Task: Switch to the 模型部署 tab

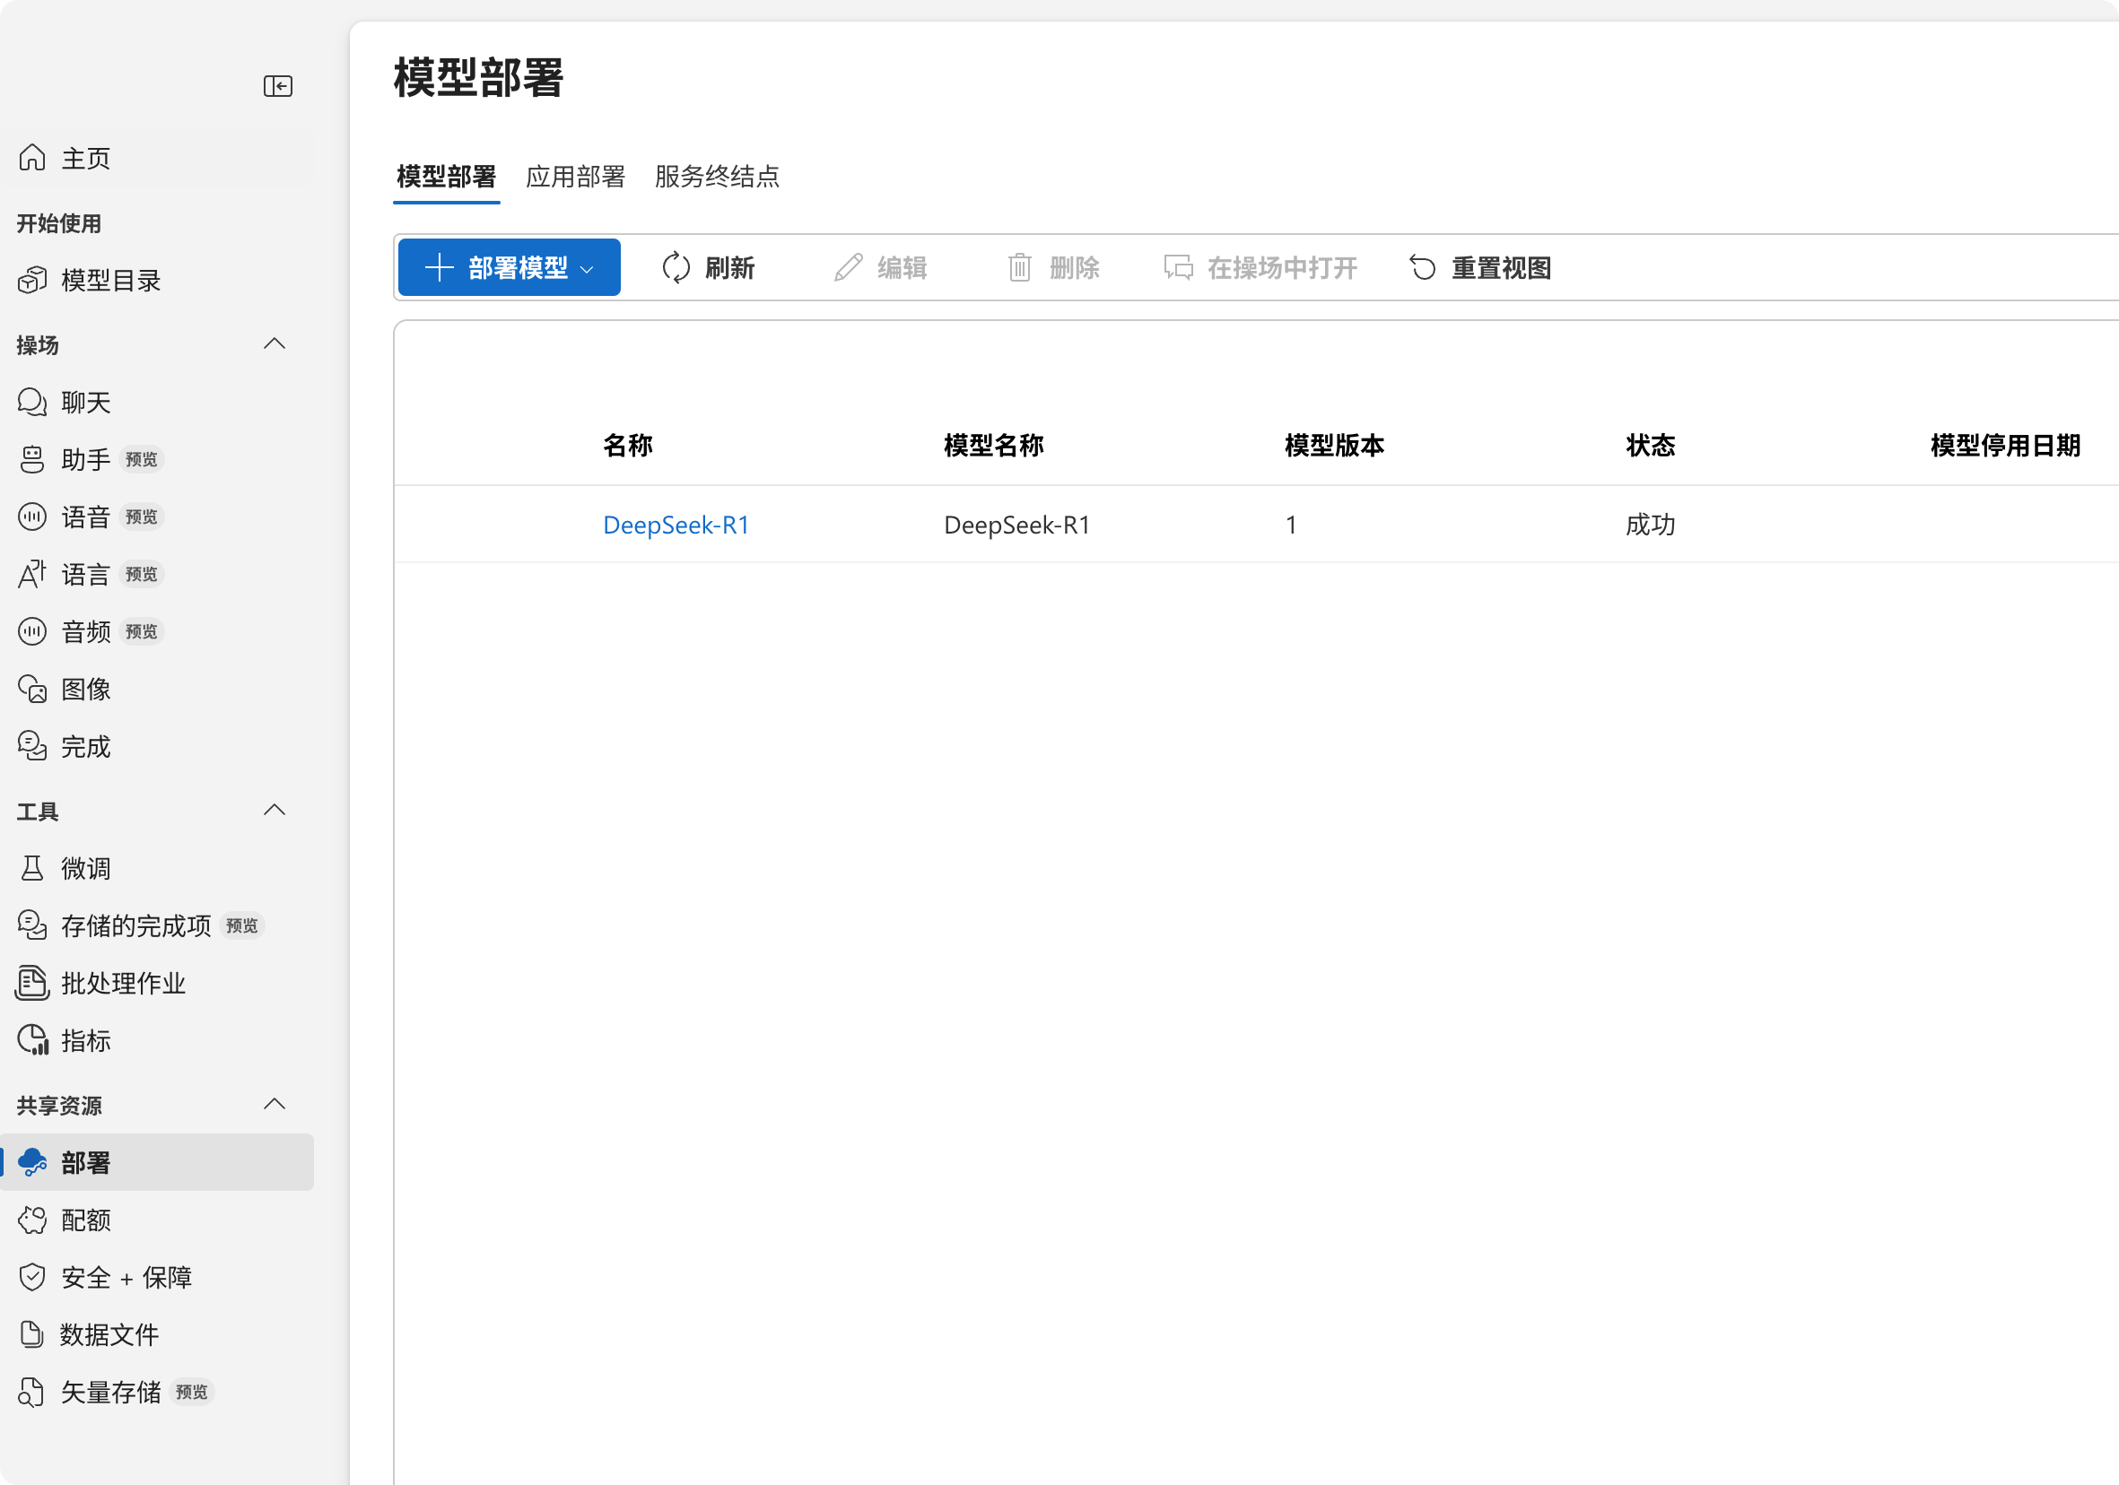Action: pyautogui.click(x=447, y=176)
